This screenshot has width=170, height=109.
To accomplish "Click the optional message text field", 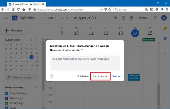I will tap(85, 63).
